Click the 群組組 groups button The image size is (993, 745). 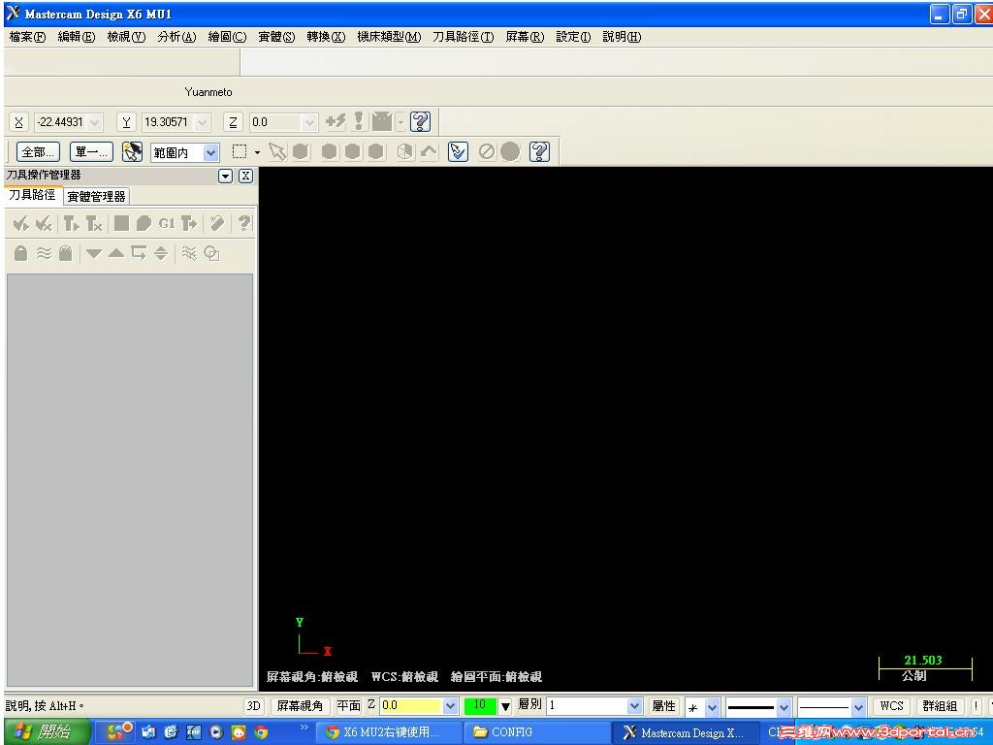tap(940, 706)
